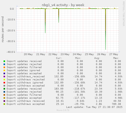This screenshot has height=113, width=126.
Task: Click the Export updates accepted swatch
Action: (4, 98)
